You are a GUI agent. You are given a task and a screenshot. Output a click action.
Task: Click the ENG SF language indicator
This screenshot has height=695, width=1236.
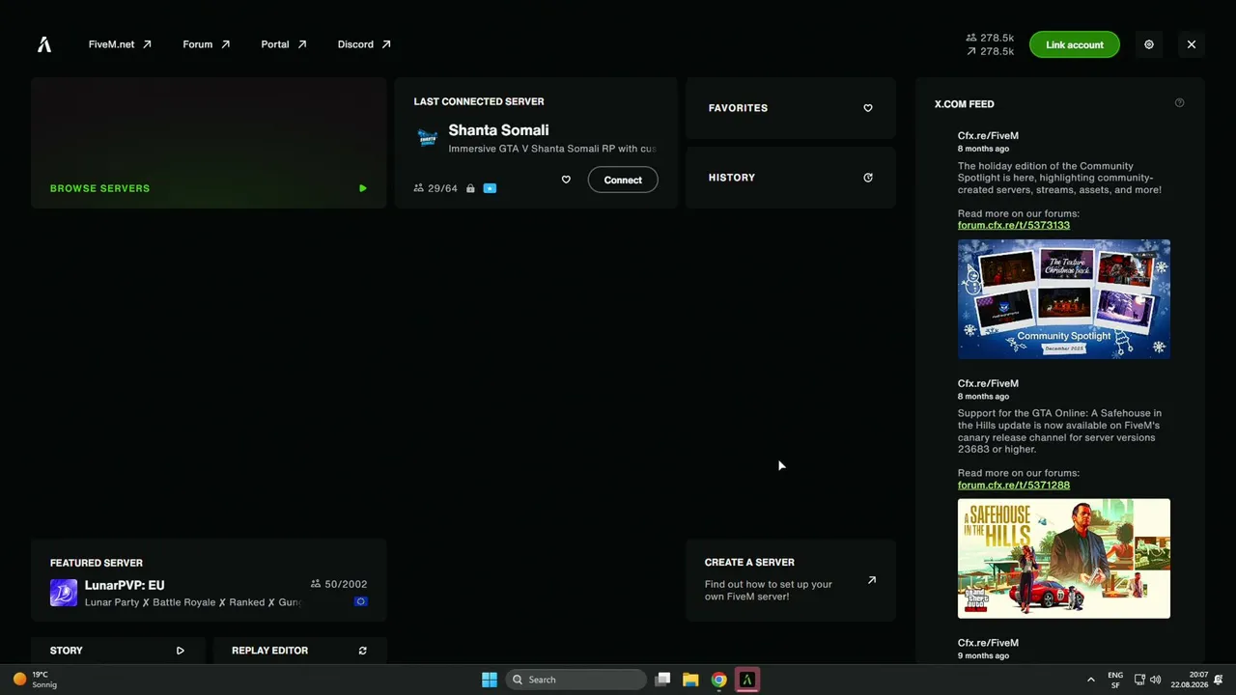tap(1115, 680)
